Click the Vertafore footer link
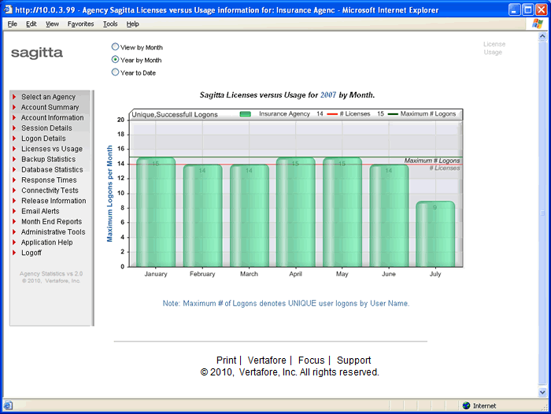Screen dimensions: 551x414 point(267,360)
